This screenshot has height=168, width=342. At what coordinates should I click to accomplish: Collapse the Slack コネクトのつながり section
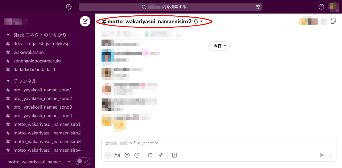pos(8,35)
